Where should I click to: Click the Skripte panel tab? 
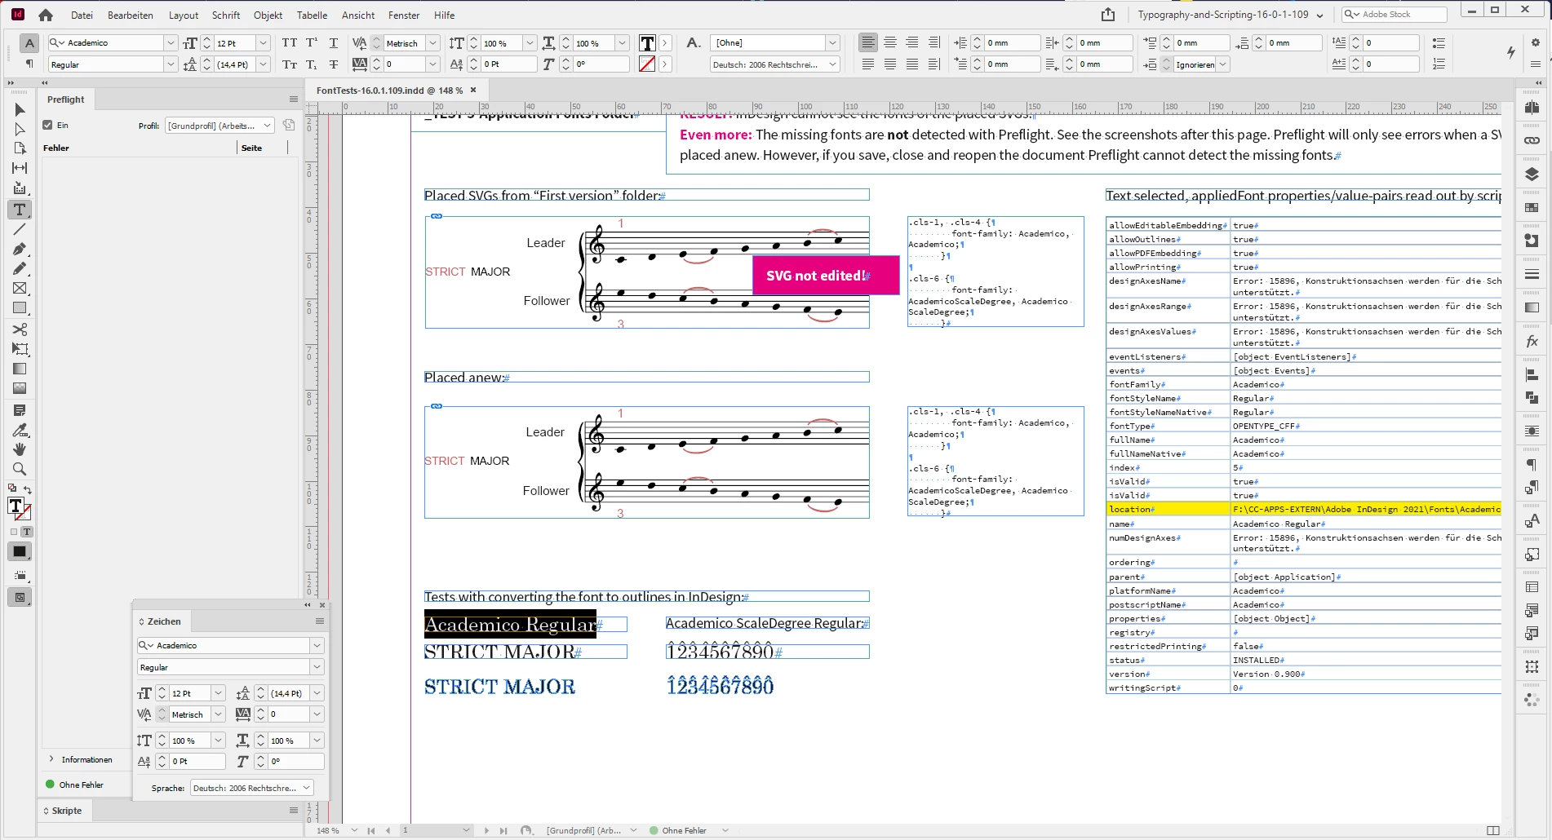(x=67, y=811)
